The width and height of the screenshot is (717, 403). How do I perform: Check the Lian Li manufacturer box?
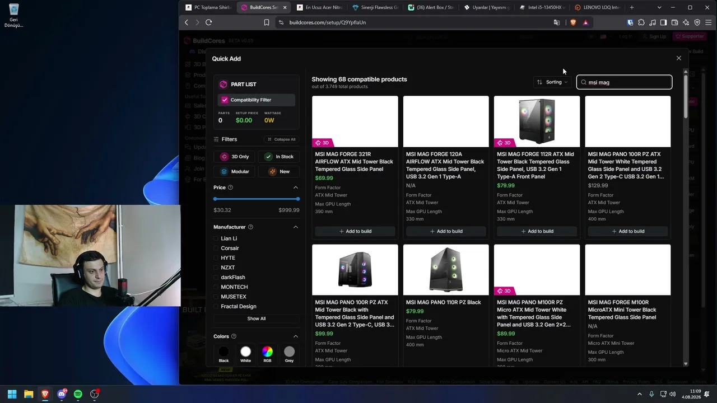click(216, 238)
